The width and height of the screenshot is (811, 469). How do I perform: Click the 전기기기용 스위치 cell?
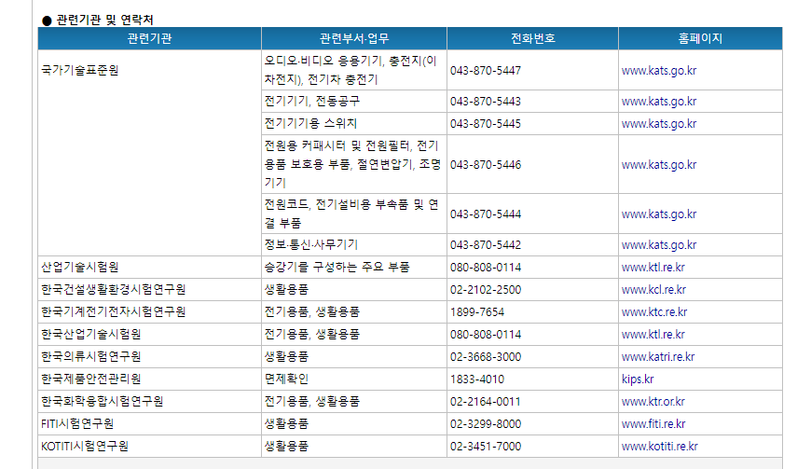coord(354,124)
